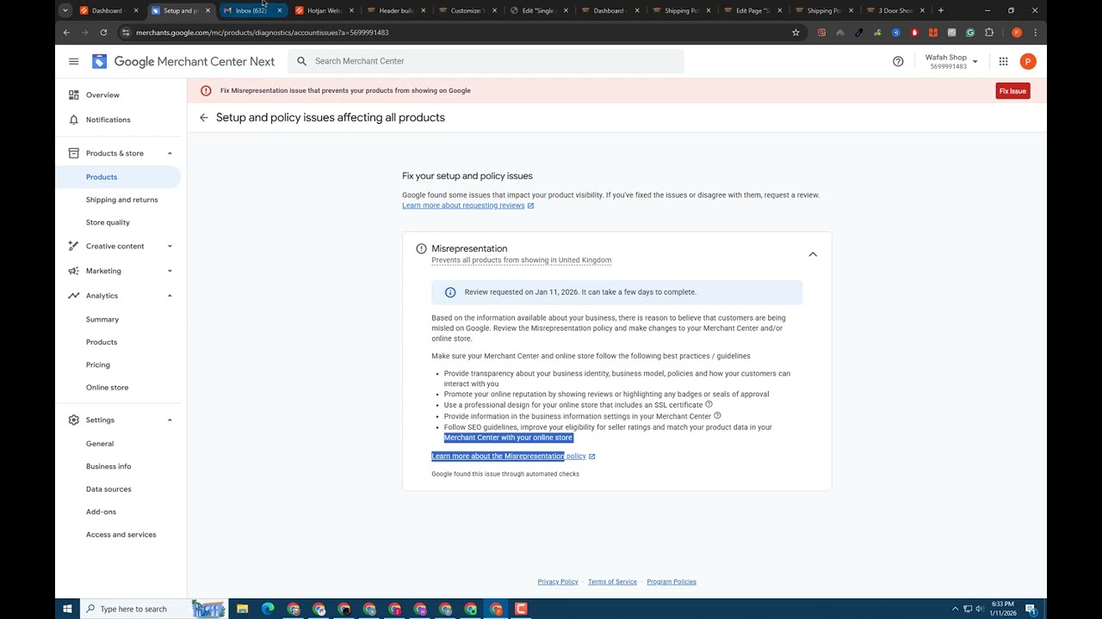Screen dimensions: 1102x619
Task: Collapse the Products & store section
Action: click(170, 153)
